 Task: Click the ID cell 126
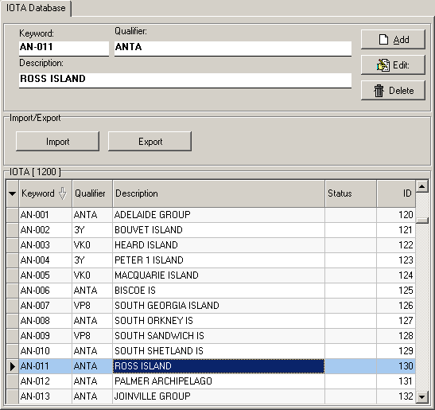396,306
